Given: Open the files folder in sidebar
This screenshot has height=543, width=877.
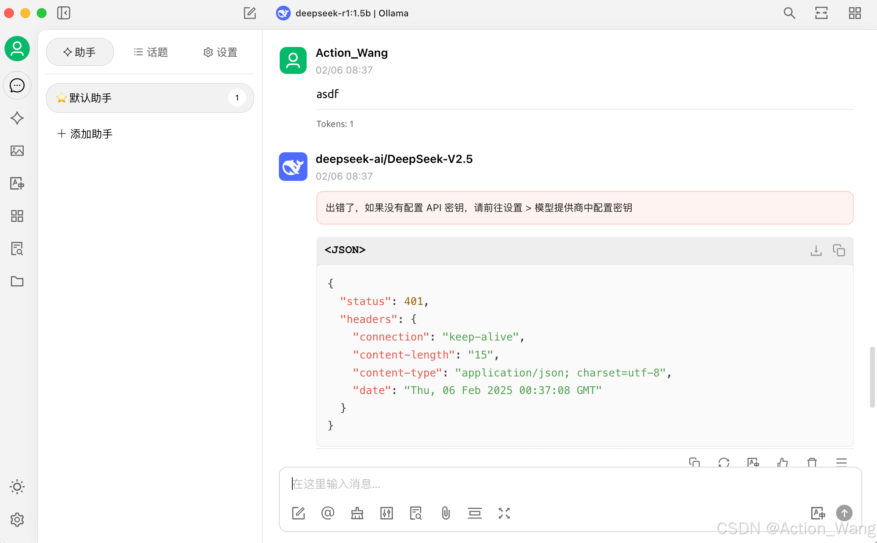Looking at the screenshot, I should 17,281.
